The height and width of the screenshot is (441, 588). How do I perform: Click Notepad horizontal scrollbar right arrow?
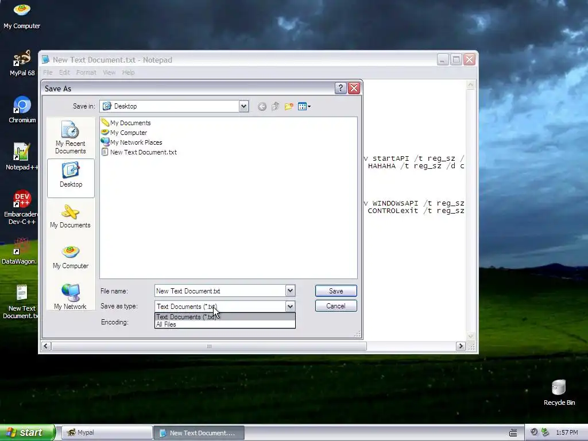point(461,346)
